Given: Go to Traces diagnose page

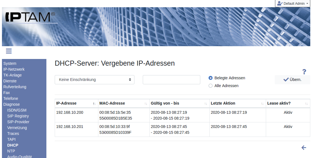Looking at the screenshot, I should [13, 134].
